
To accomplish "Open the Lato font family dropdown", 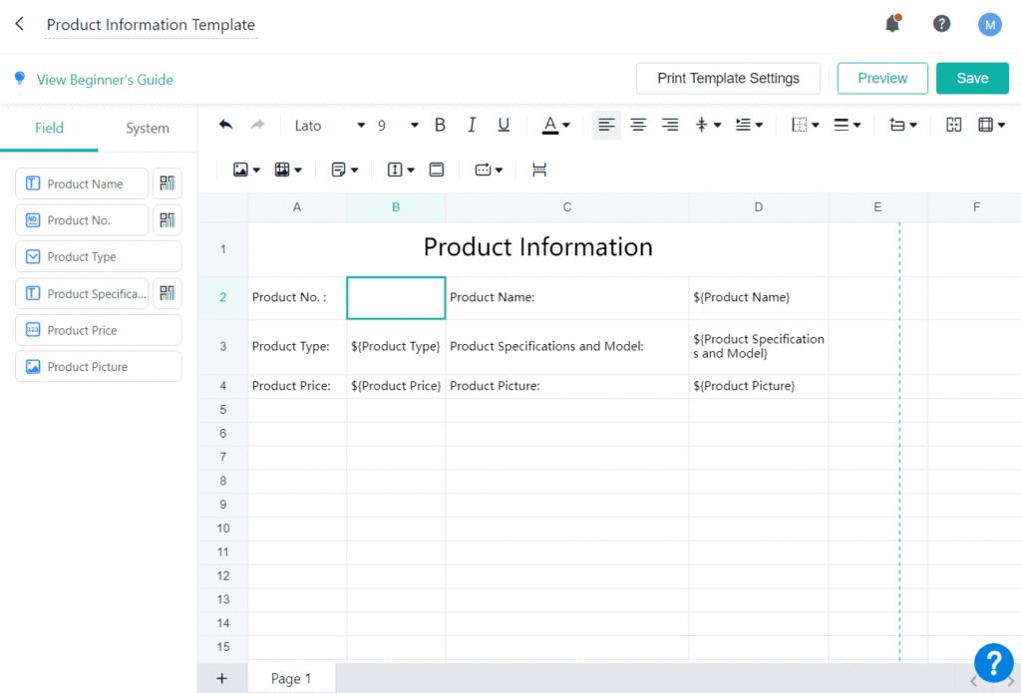I will pos(330,126).
